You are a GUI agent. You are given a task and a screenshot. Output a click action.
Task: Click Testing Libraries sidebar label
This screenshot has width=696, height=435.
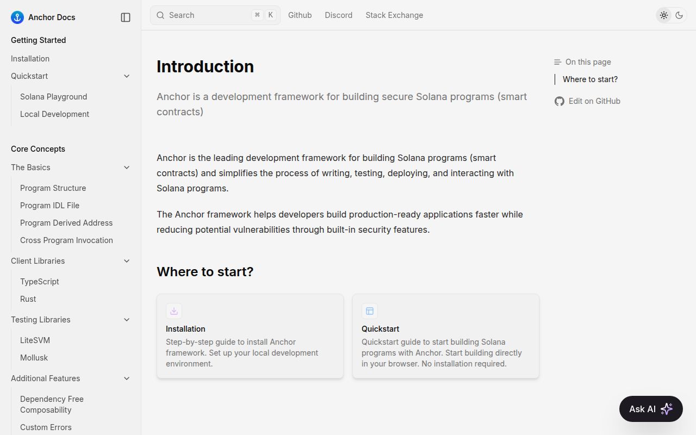tap(40, 320)
